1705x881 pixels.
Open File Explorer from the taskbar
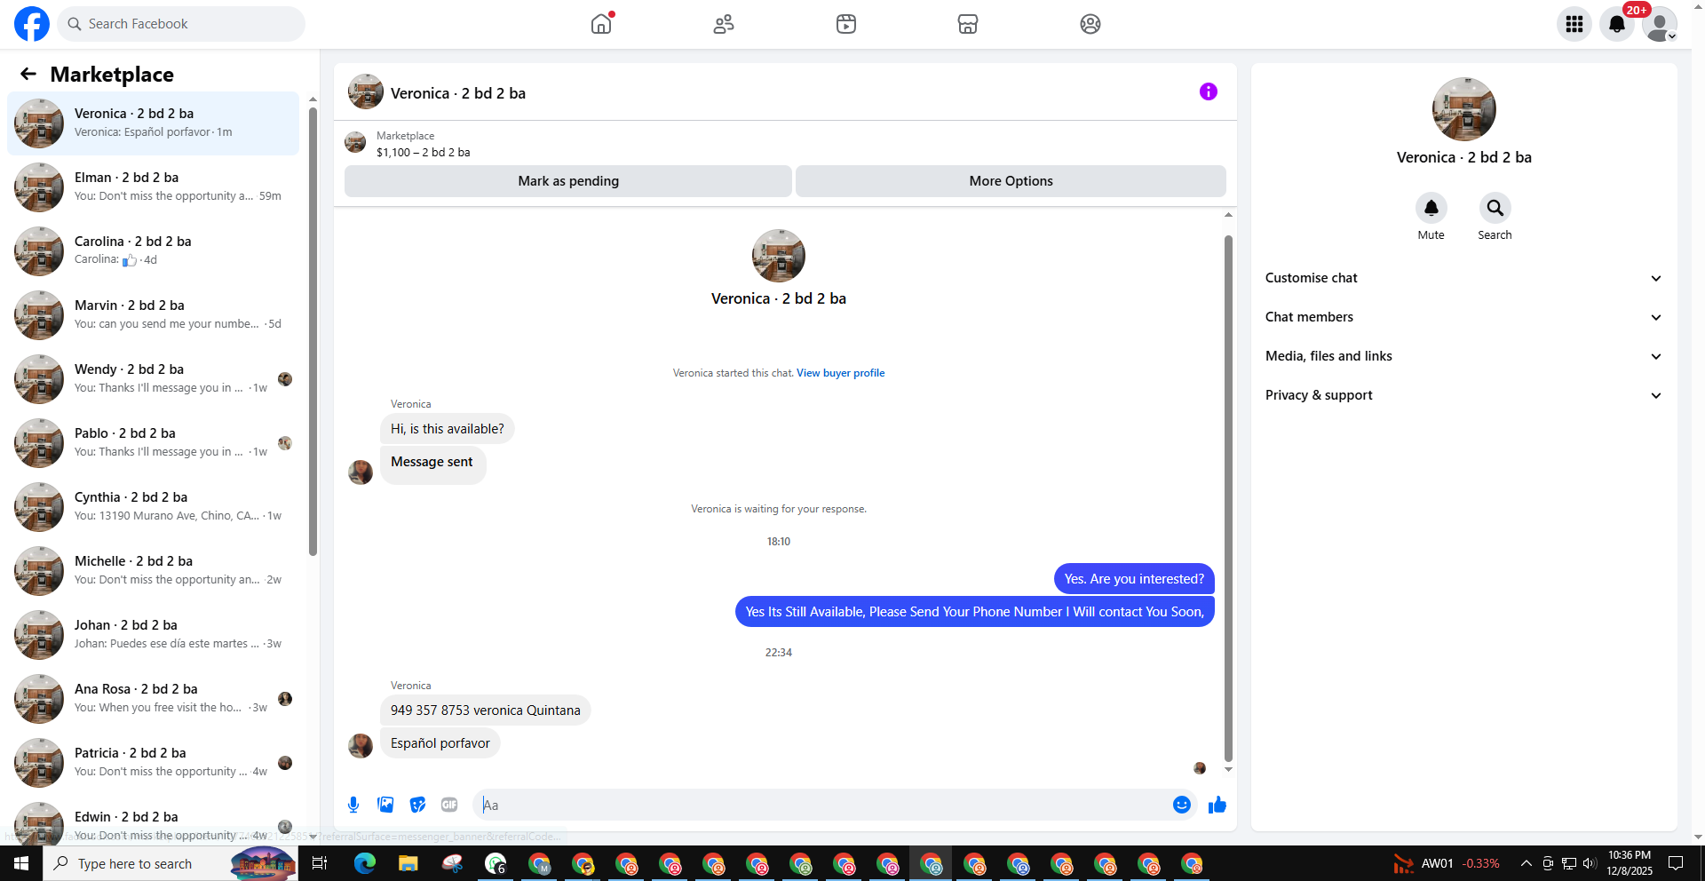click(x=408, y=863)
